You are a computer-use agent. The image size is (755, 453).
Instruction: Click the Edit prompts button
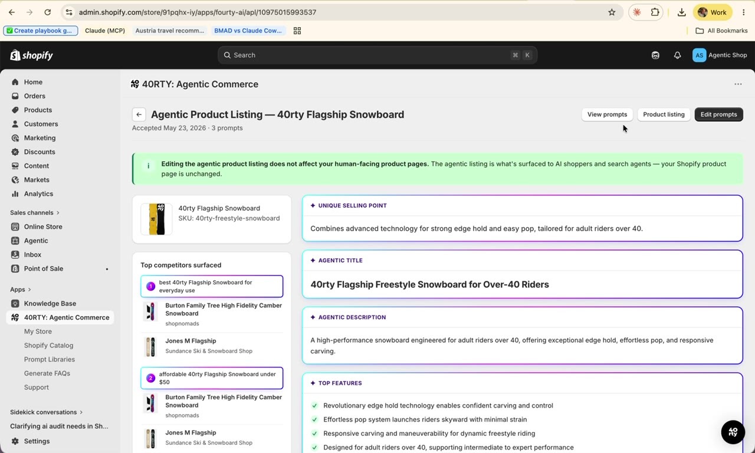coord(718,114)
